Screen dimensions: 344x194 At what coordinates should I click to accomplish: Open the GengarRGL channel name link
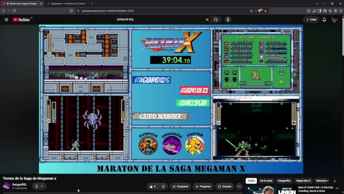19,185
